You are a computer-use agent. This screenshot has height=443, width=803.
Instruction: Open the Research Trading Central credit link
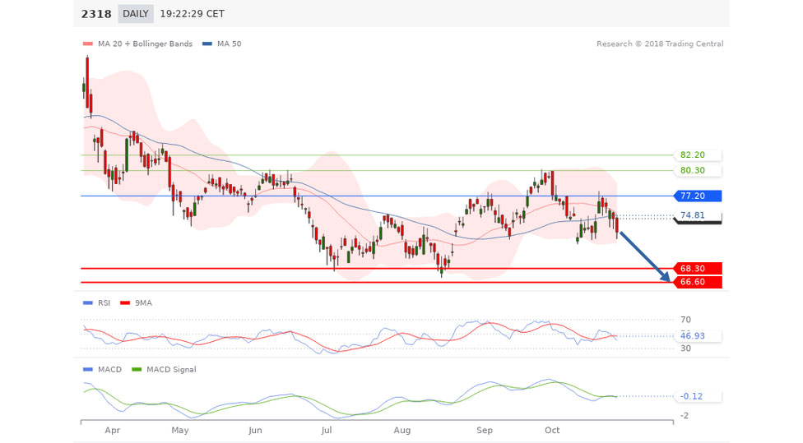tap(660, 44)
